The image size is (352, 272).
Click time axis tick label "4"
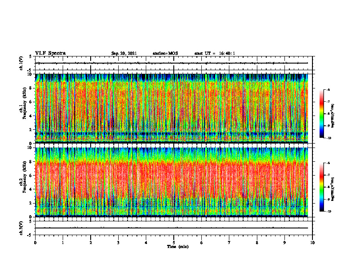click(146, 243)
